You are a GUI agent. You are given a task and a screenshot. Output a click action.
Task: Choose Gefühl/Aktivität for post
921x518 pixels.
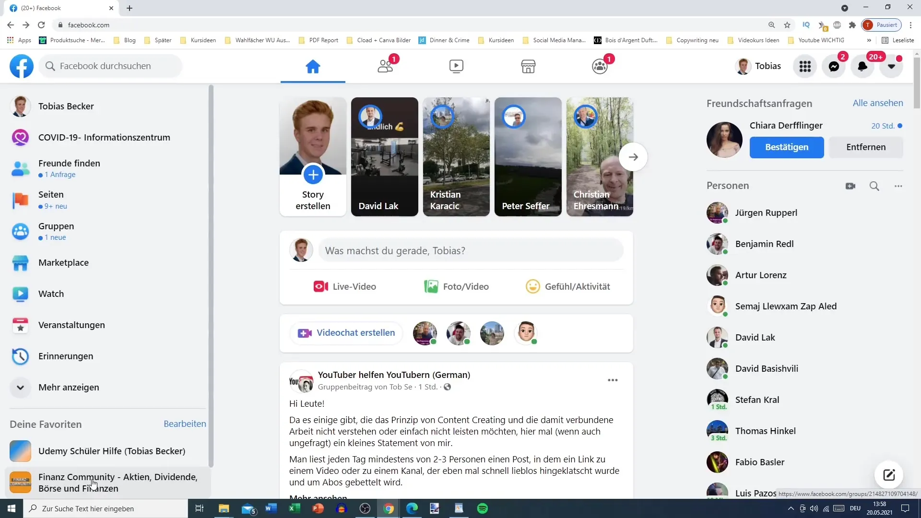[x=568, y=287]
